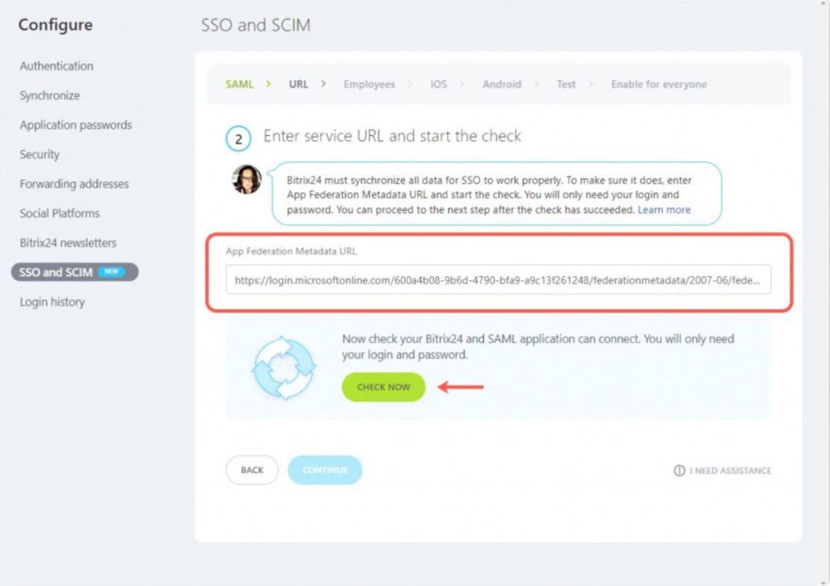Open the Authentication settings section
This screenshot has width=830, height=586.
57,66
